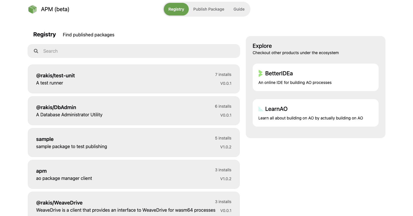The width and height of the screenshot is (413, 216).
Task: Open the LearnAO product card
Action: 315,113
